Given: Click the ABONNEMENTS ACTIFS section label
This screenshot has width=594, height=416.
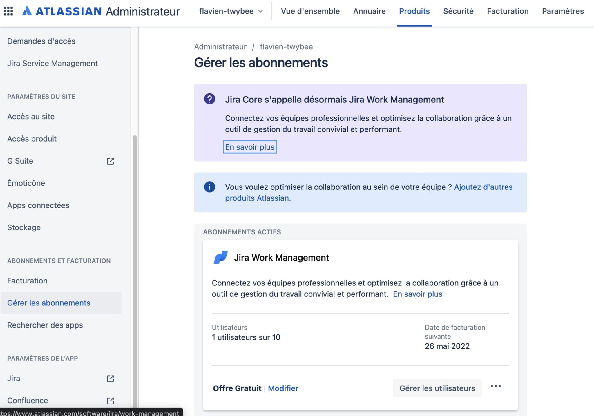Looking at the screenshot, I should coord(242,232).
